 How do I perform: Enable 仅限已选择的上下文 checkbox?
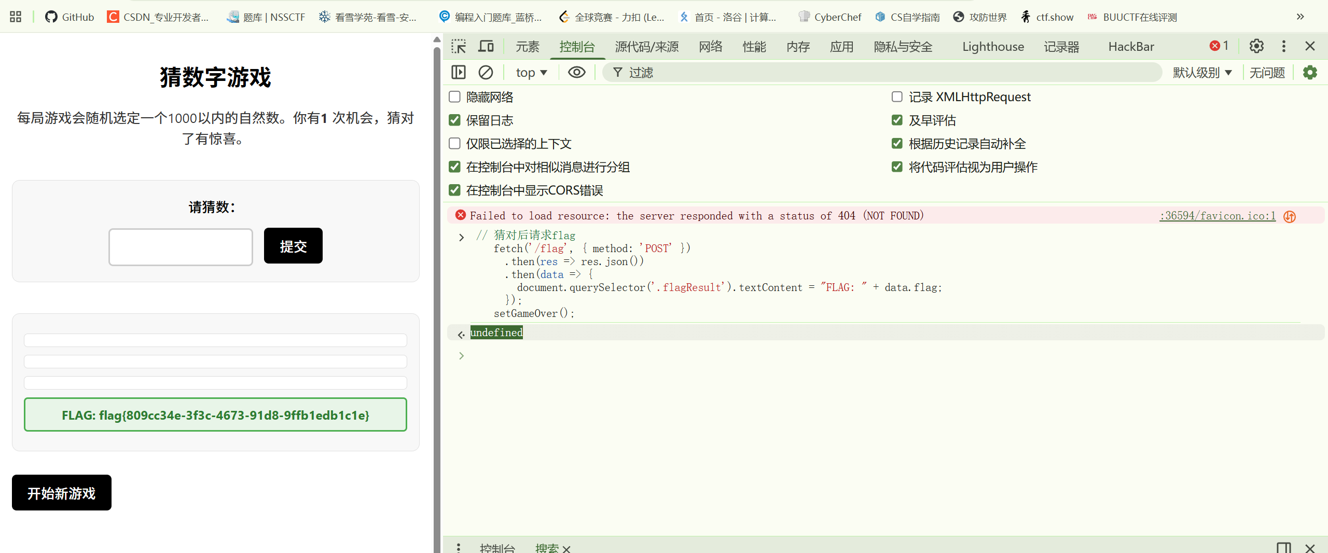pos(454,143)
